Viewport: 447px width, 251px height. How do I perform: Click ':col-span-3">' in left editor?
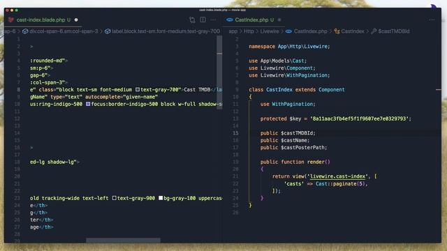click(x=49, y=82)
